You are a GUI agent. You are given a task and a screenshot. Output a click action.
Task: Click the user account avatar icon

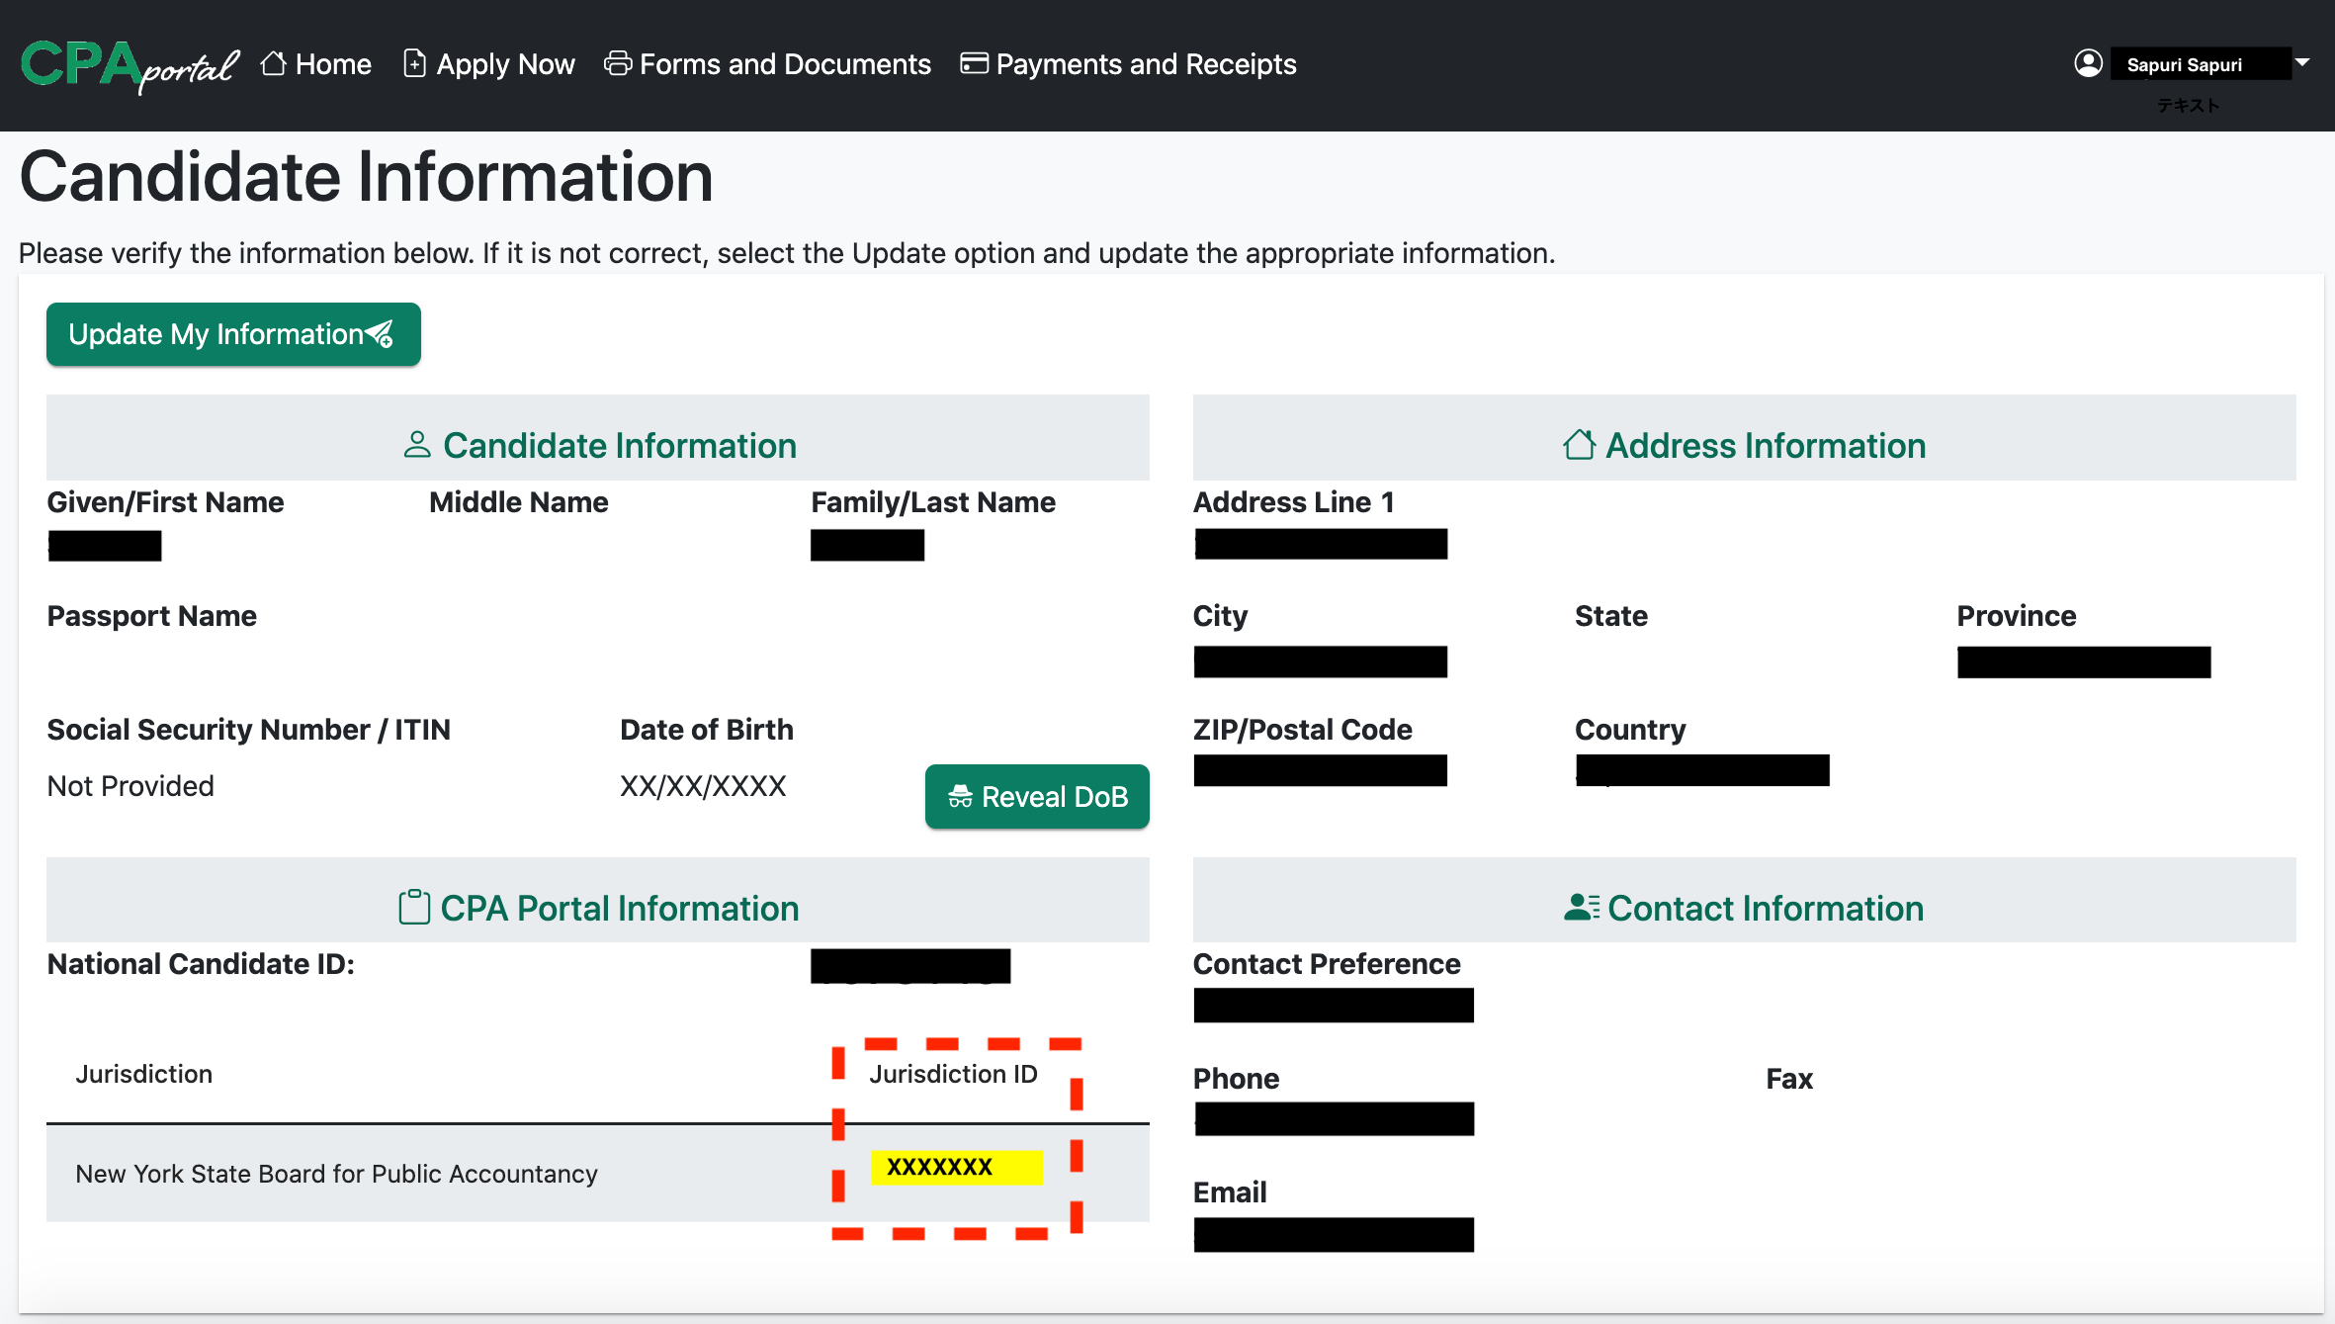point(2088,64)
